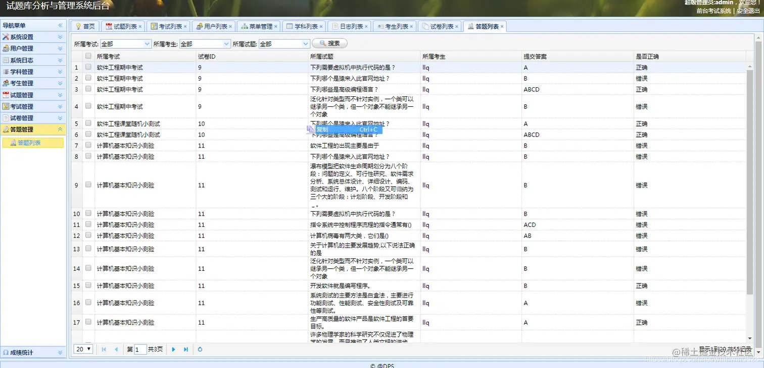Image resolution: width=764 pixels, height=368 pixels.
Task: Click the copy icon in the context menu
Action: 311,130
